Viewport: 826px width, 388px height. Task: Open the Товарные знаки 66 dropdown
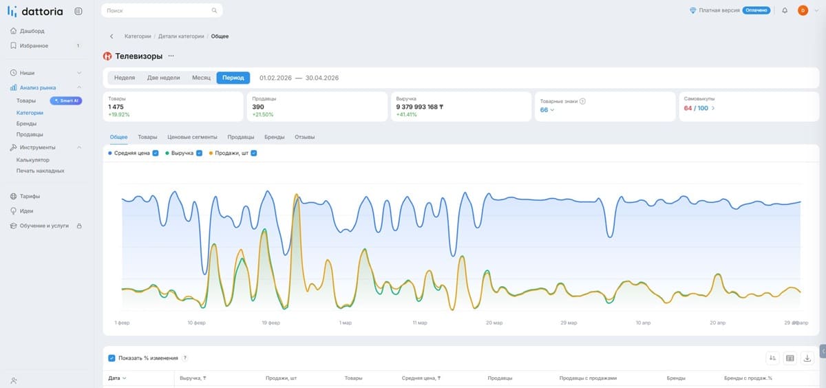(x=547, y=110)
